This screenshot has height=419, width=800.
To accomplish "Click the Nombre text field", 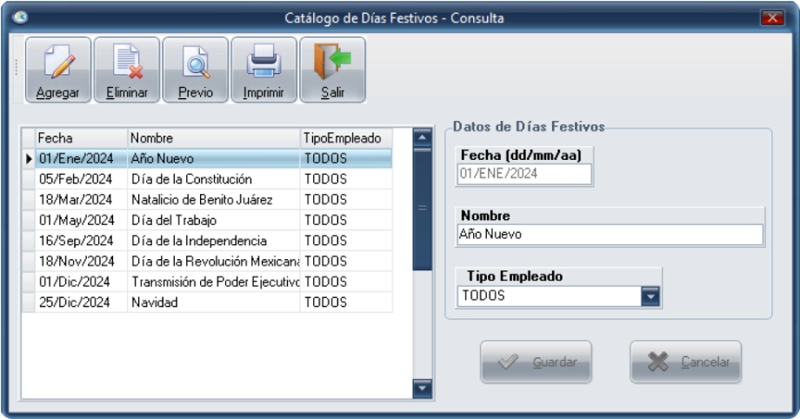I will point(609,235).
